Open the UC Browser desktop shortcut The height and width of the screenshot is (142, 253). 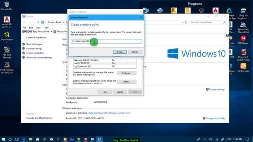[243, 67]
